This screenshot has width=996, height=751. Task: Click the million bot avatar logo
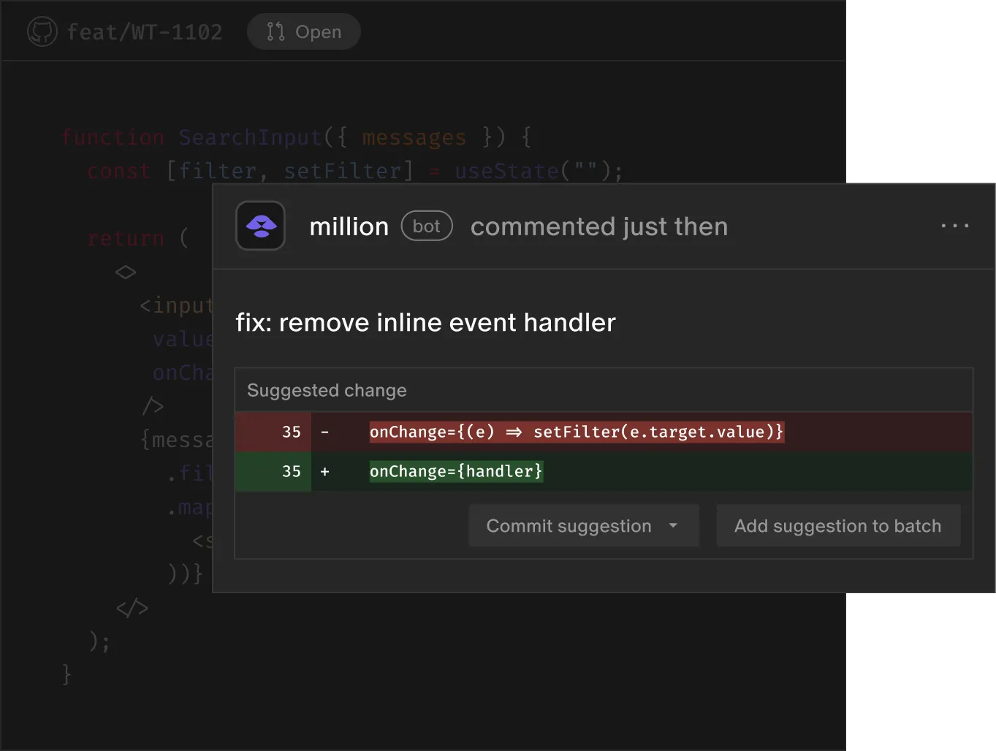coord(260,226)
